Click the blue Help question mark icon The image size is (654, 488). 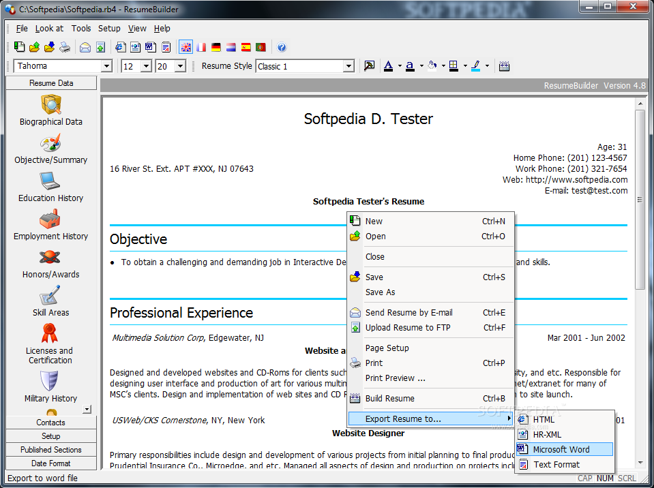pos(282,47)
